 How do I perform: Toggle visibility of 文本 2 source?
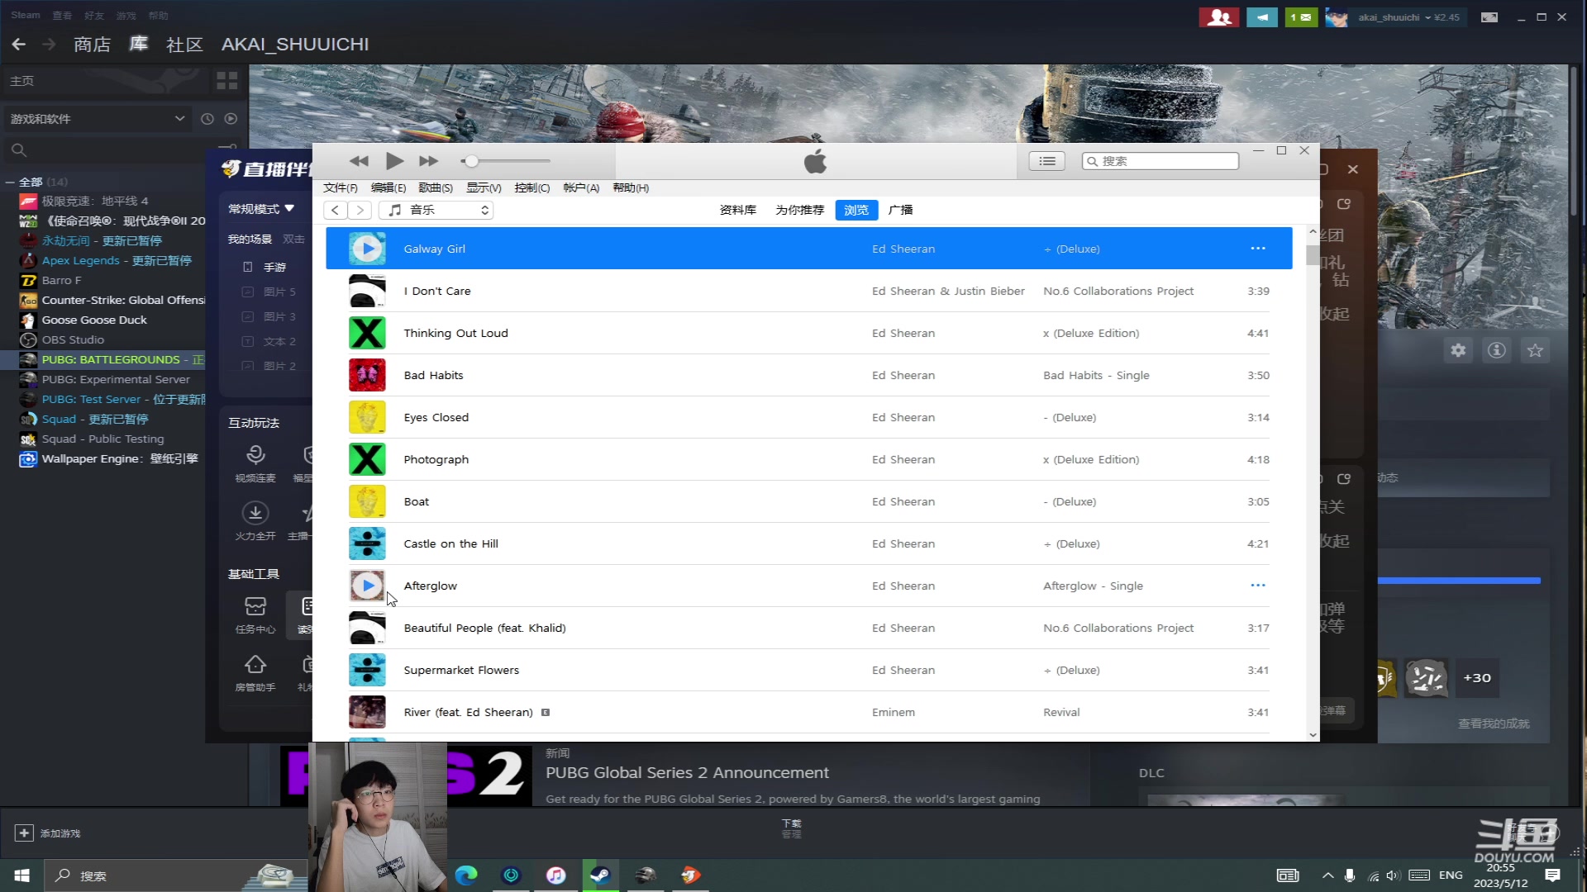[247, 341]
